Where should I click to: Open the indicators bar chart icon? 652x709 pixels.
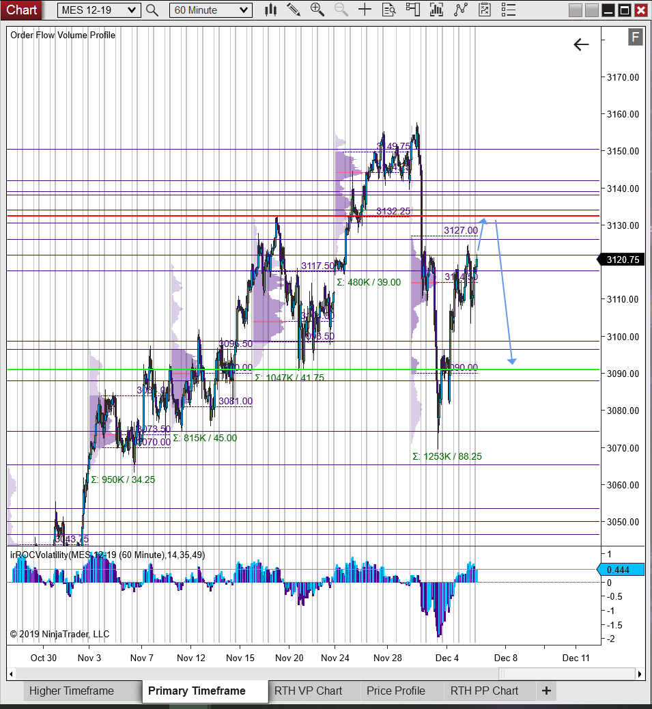point(436,10)
